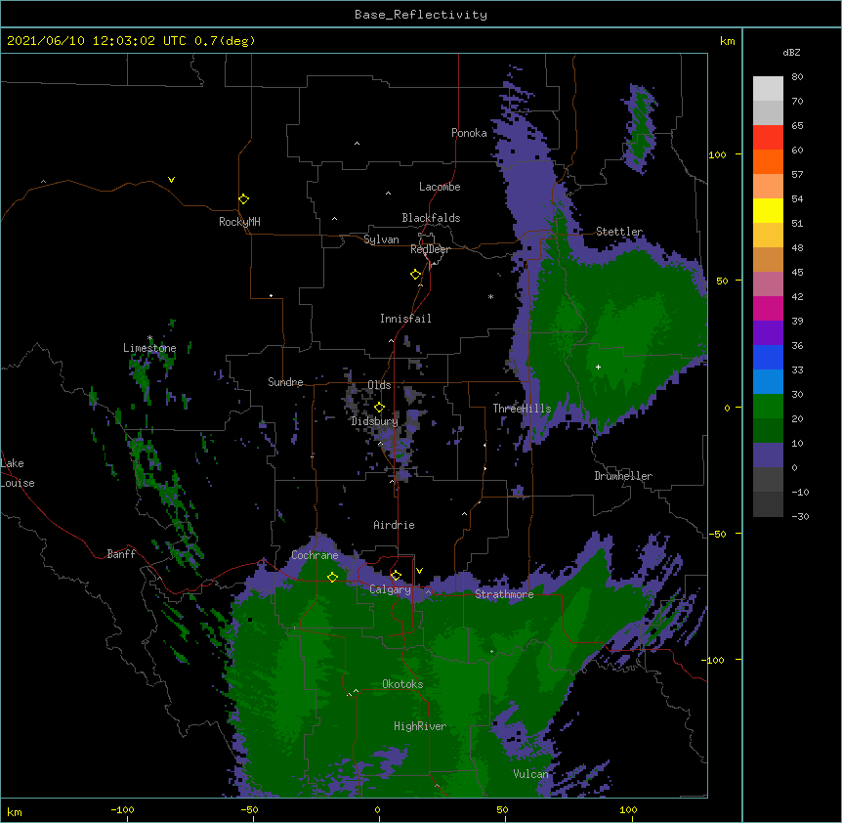
Task: Click the Stettler label
Action: pos(619,232)
